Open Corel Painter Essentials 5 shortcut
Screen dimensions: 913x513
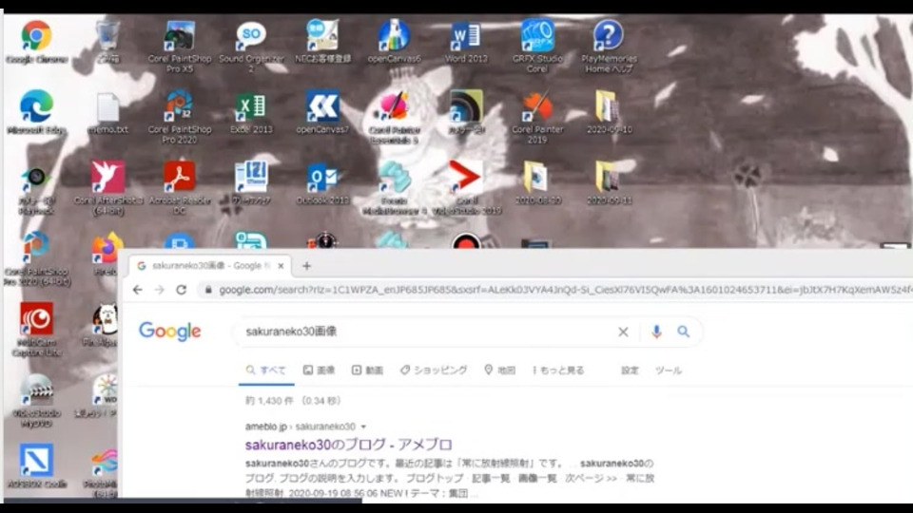click(x=394, y=117)
